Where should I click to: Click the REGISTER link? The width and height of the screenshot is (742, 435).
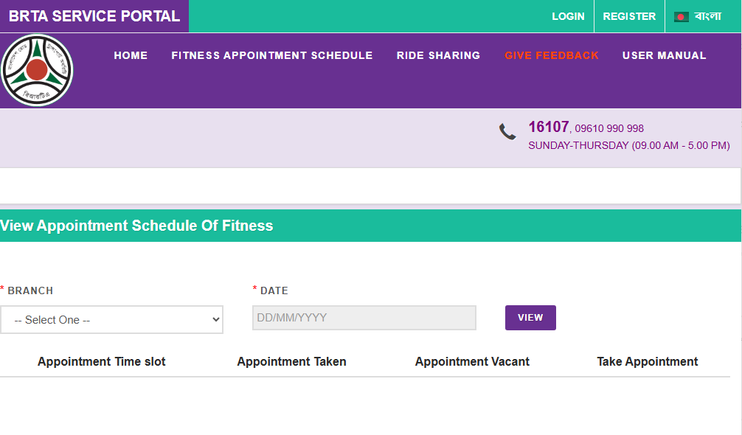(x=629, y=16)
